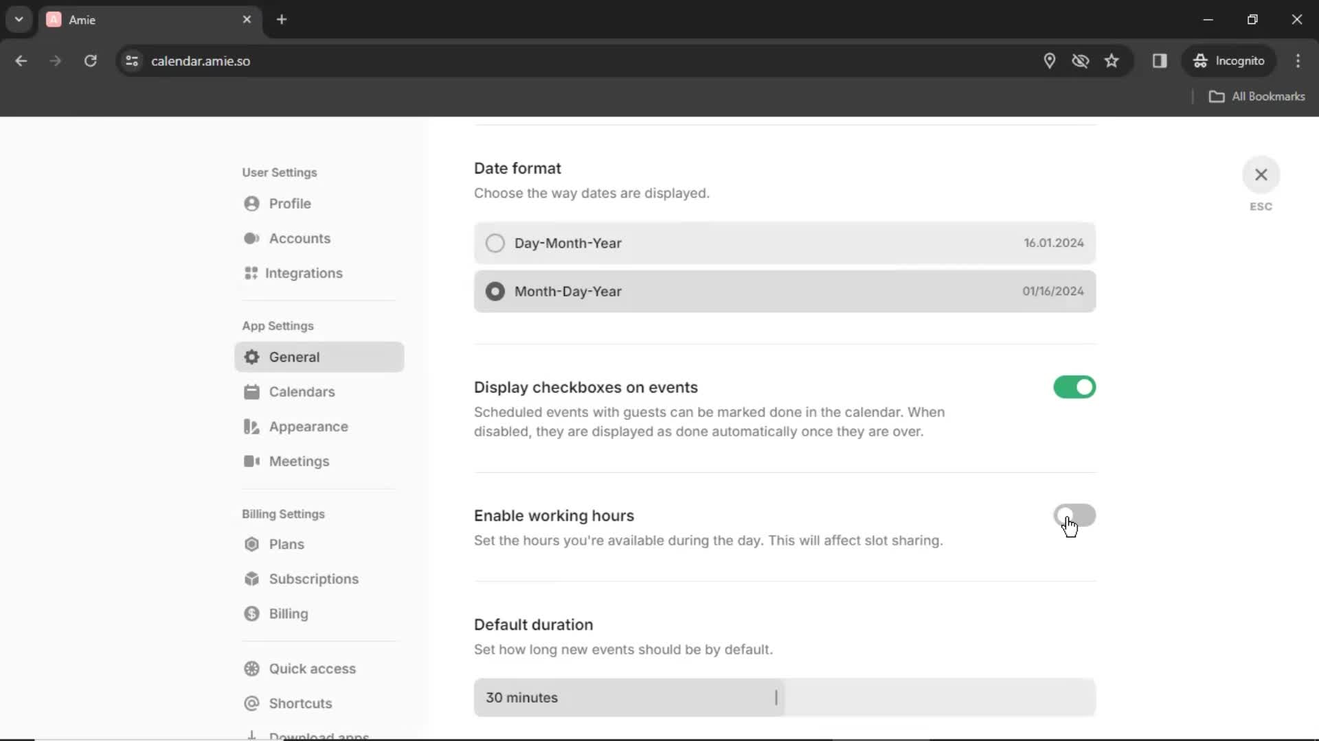Navigate to Integrations settings
1319x741 pixels.
pos(304,273)
